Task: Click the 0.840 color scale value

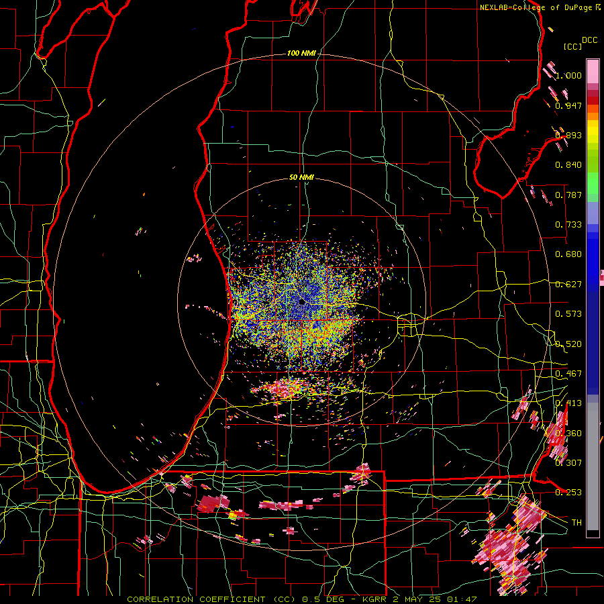Action: tap(568, 165)
